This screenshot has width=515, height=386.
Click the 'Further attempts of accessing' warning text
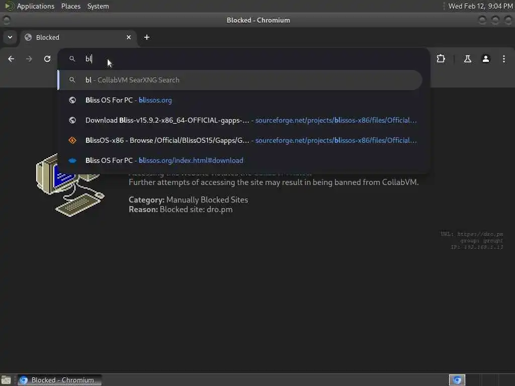tap(274, 182)
